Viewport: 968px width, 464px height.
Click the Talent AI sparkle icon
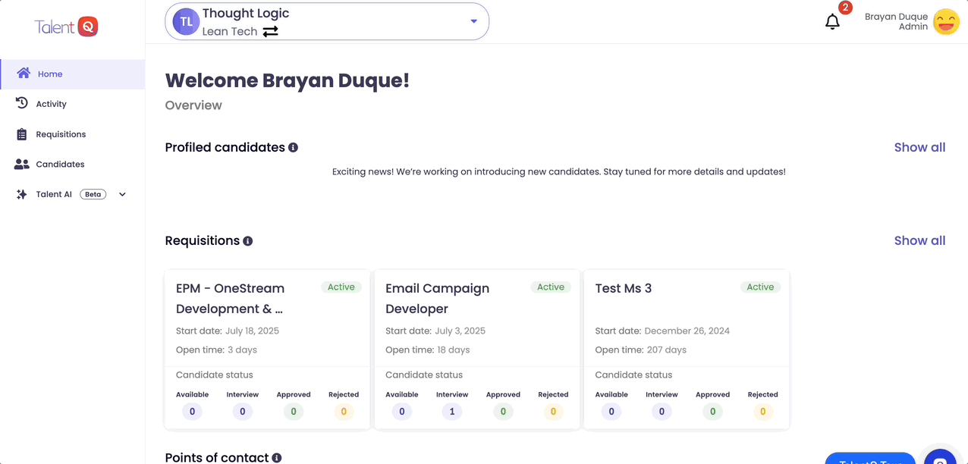tap(22, 195)
